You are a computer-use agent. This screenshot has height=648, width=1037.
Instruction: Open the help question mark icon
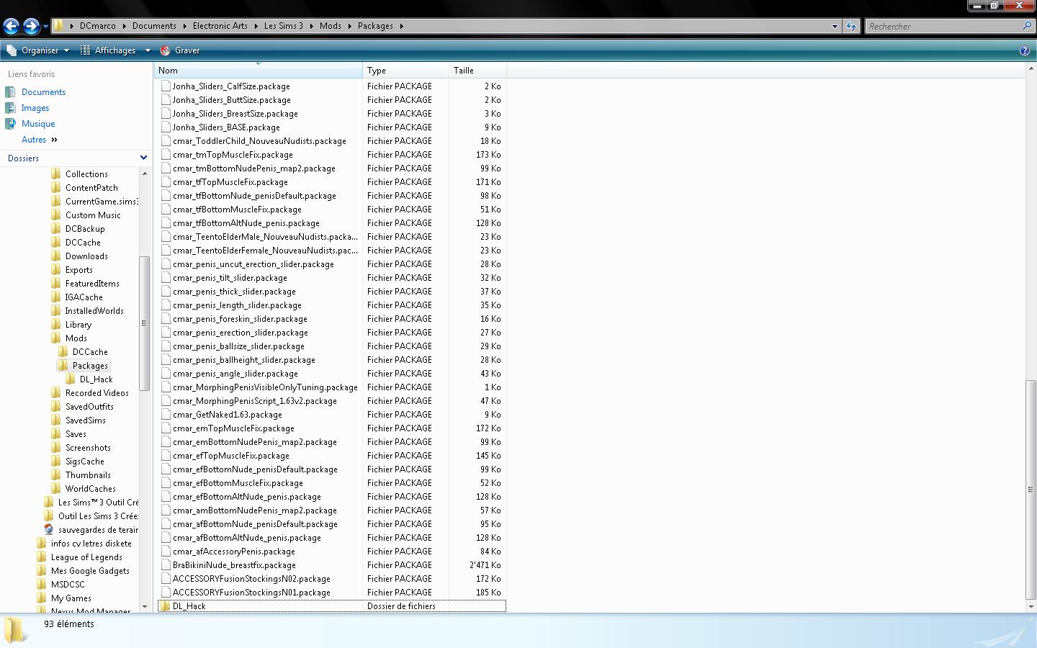coord(1025,50)
